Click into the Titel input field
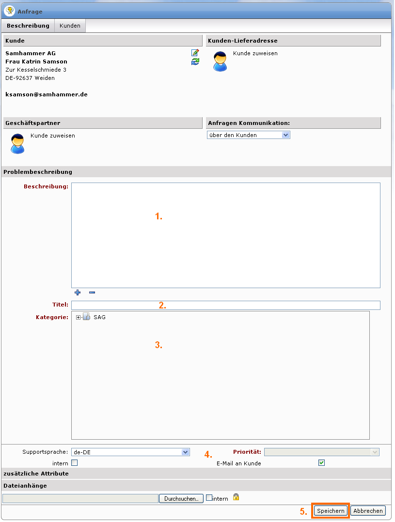The height and width of the screenshot is (522, 395). (225, 305)
